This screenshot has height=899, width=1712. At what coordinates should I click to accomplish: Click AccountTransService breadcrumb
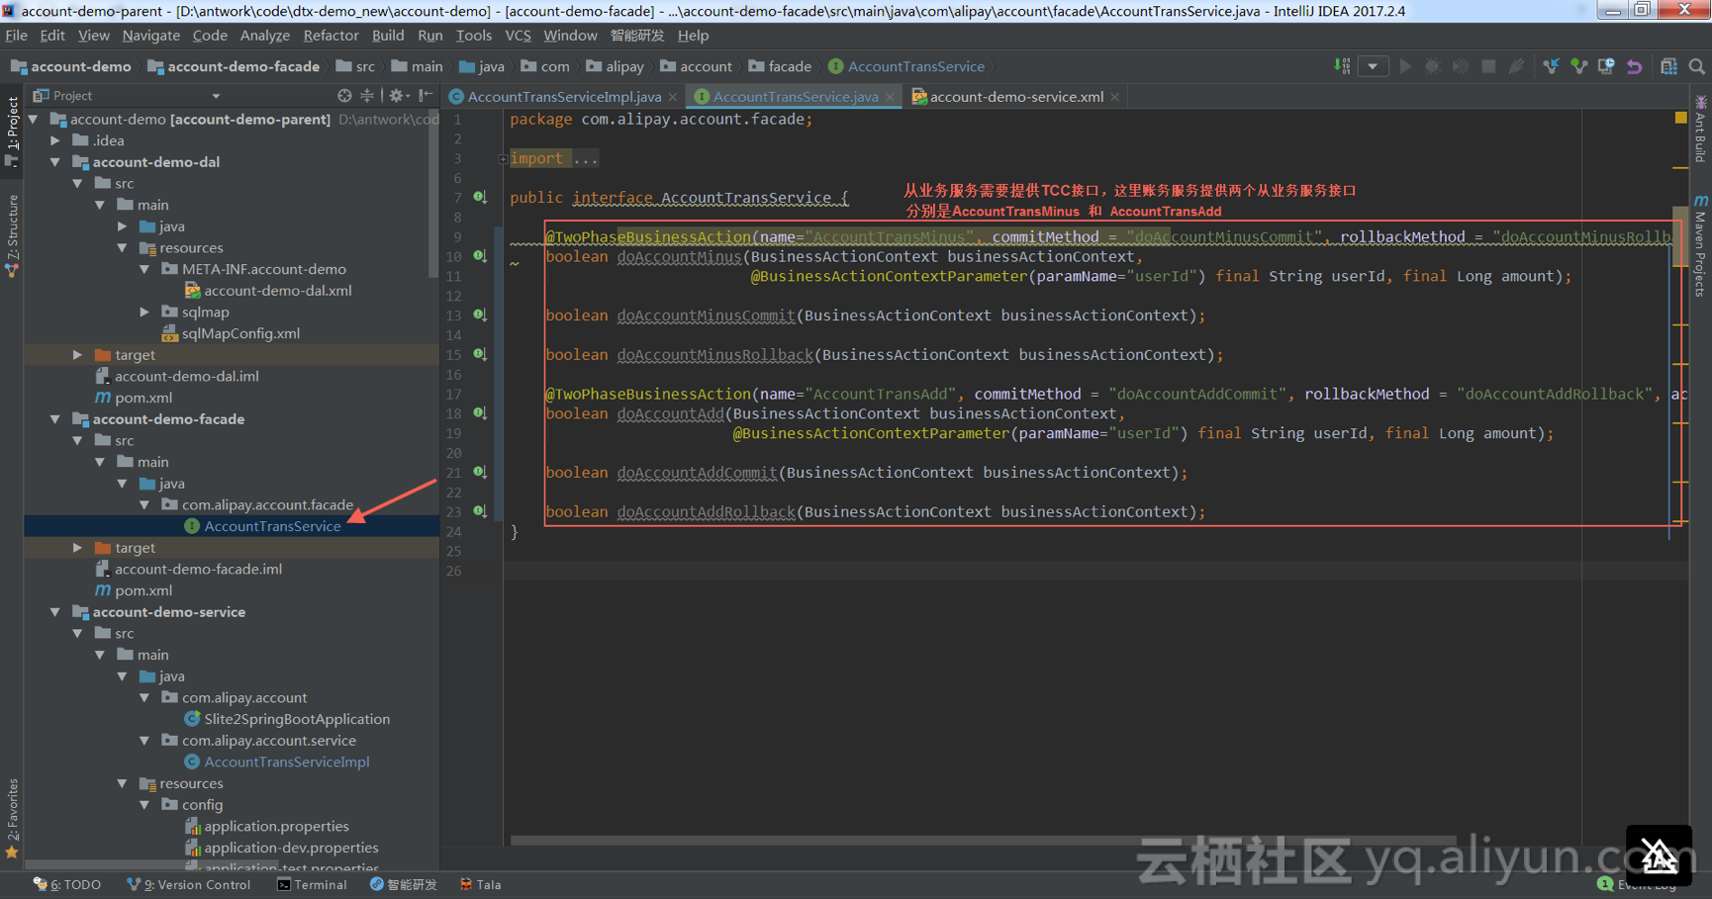906,66
